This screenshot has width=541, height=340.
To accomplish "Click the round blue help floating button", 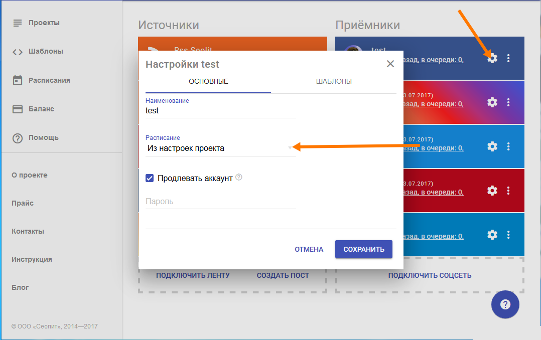I will tap(505, 304).
